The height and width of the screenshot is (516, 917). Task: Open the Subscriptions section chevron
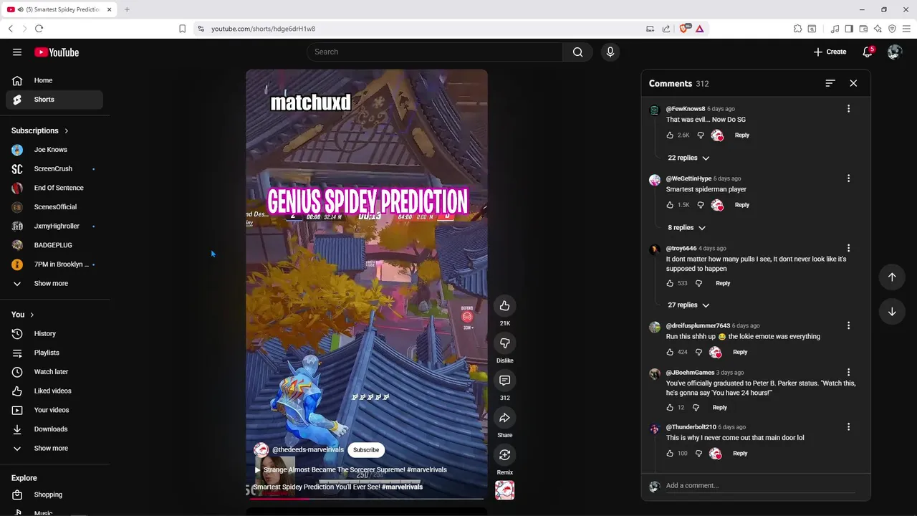pos(66,130)
